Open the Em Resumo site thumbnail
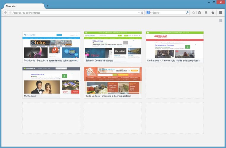The height and width of the screenshot is (148, 226). tap(175, 47)
